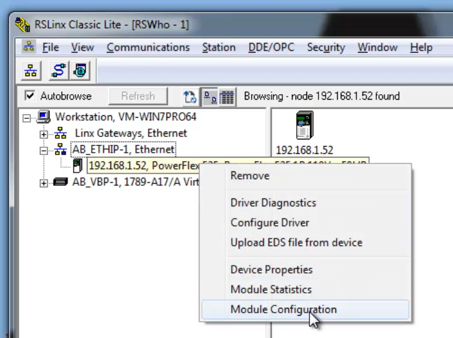
Task: Open the File menu
Action: (x=51, y=48)
